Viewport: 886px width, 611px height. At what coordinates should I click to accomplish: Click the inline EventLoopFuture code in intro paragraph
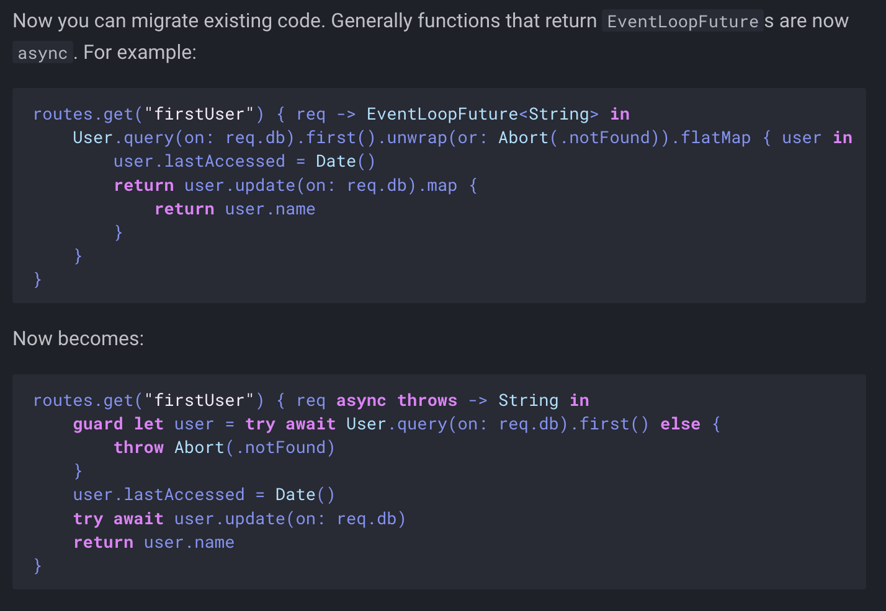[x=682, y=22]
